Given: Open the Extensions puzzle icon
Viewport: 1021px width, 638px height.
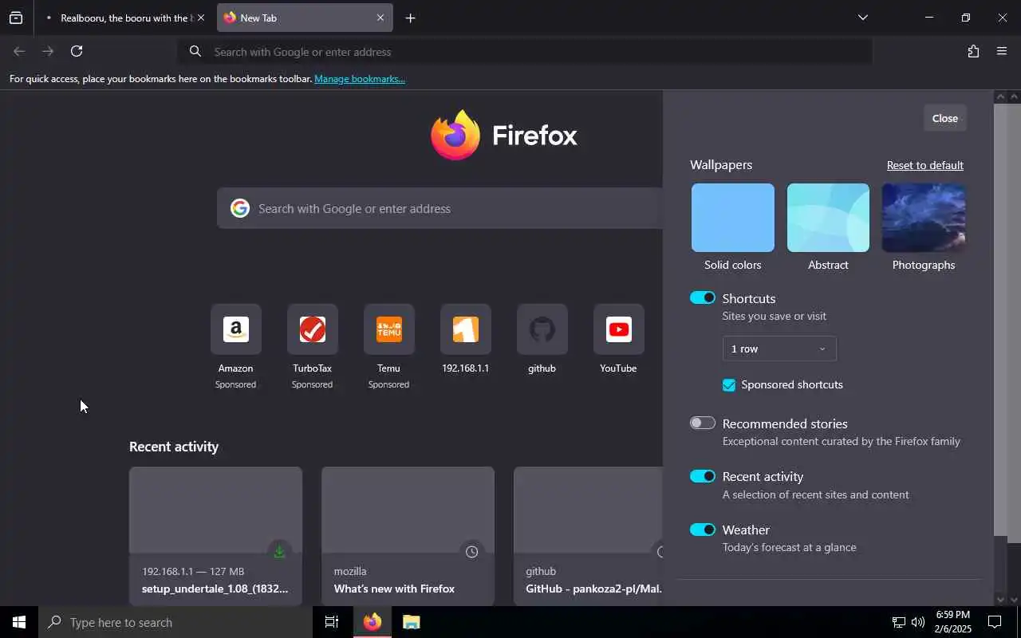Looking at the screenshot, I should [x=973, y=51].
